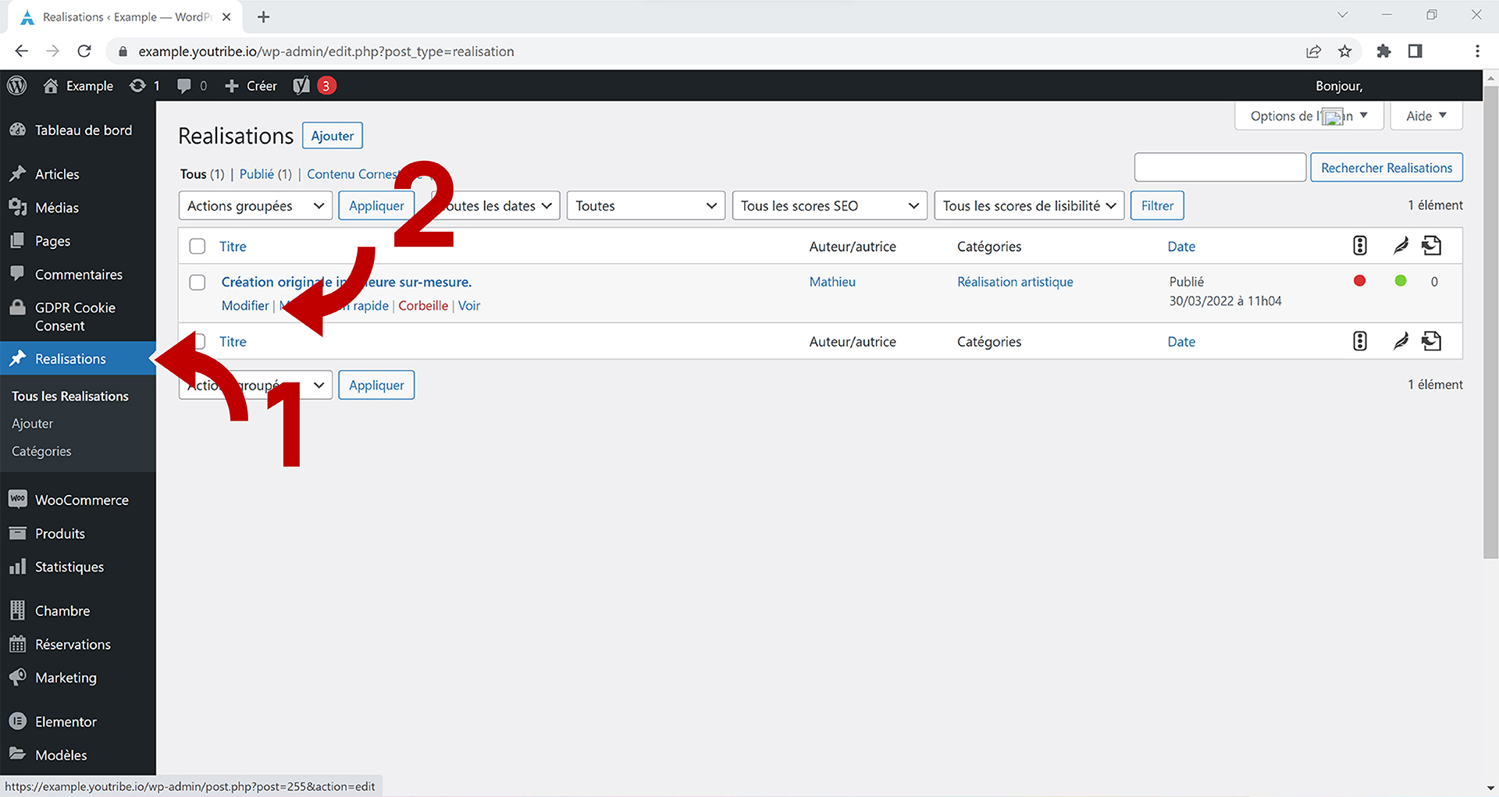The height and width of the screenshot is (797, 1499).
Task: Open WooCommerce in the sidebar menu
Action: [x=81, y=500]
